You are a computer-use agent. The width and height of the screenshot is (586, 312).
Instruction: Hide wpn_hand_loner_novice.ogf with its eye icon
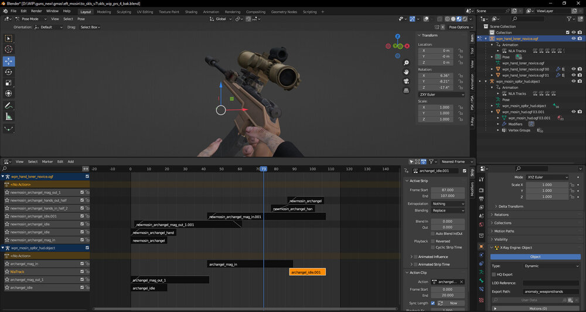573,39
